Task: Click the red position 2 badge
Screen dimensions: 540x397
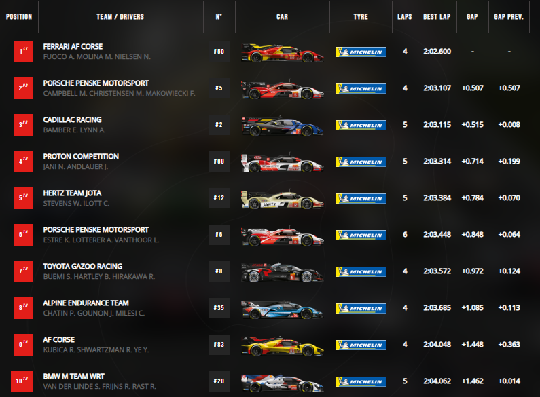Action: click(x=24, y=88)
